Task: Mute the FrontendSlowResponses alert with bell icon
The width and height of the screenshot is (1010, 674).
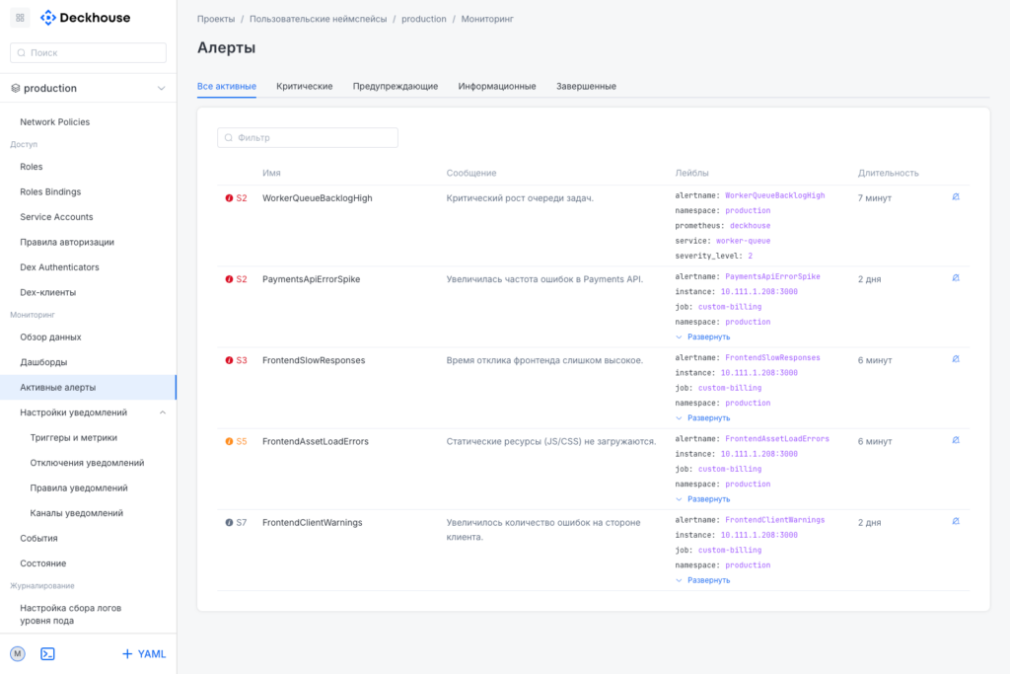Action: (956, 359)
